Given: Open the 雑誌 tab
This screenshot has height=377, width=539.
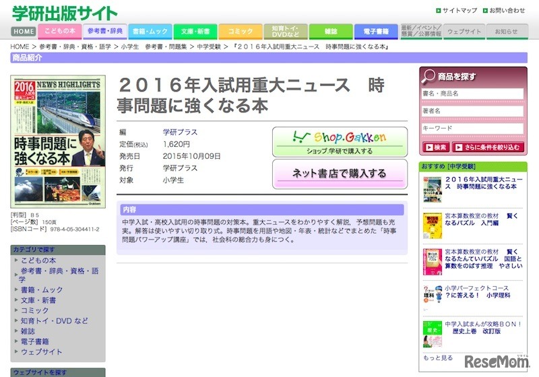Looking at the screenshot, I should (x=331, y=31).
